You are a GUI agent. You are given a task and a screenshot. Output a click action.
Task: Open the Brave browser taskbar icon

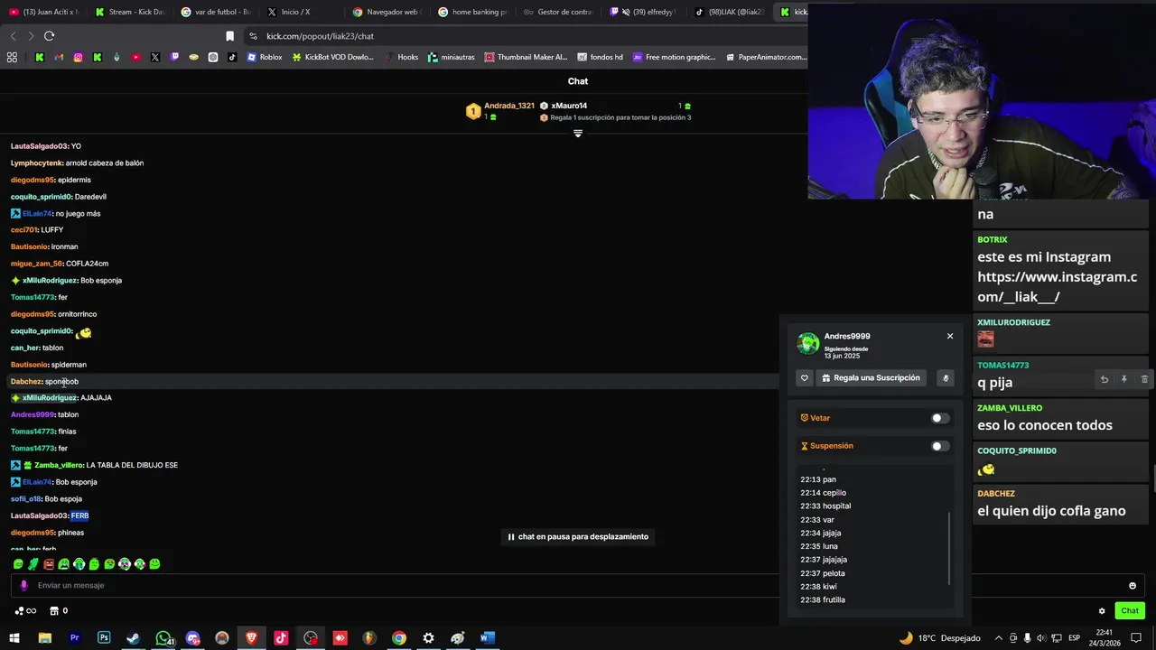pos(251,638)
